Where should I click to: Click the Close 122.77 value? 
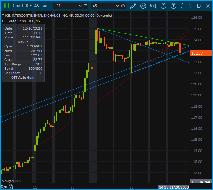tap(37, 60)
